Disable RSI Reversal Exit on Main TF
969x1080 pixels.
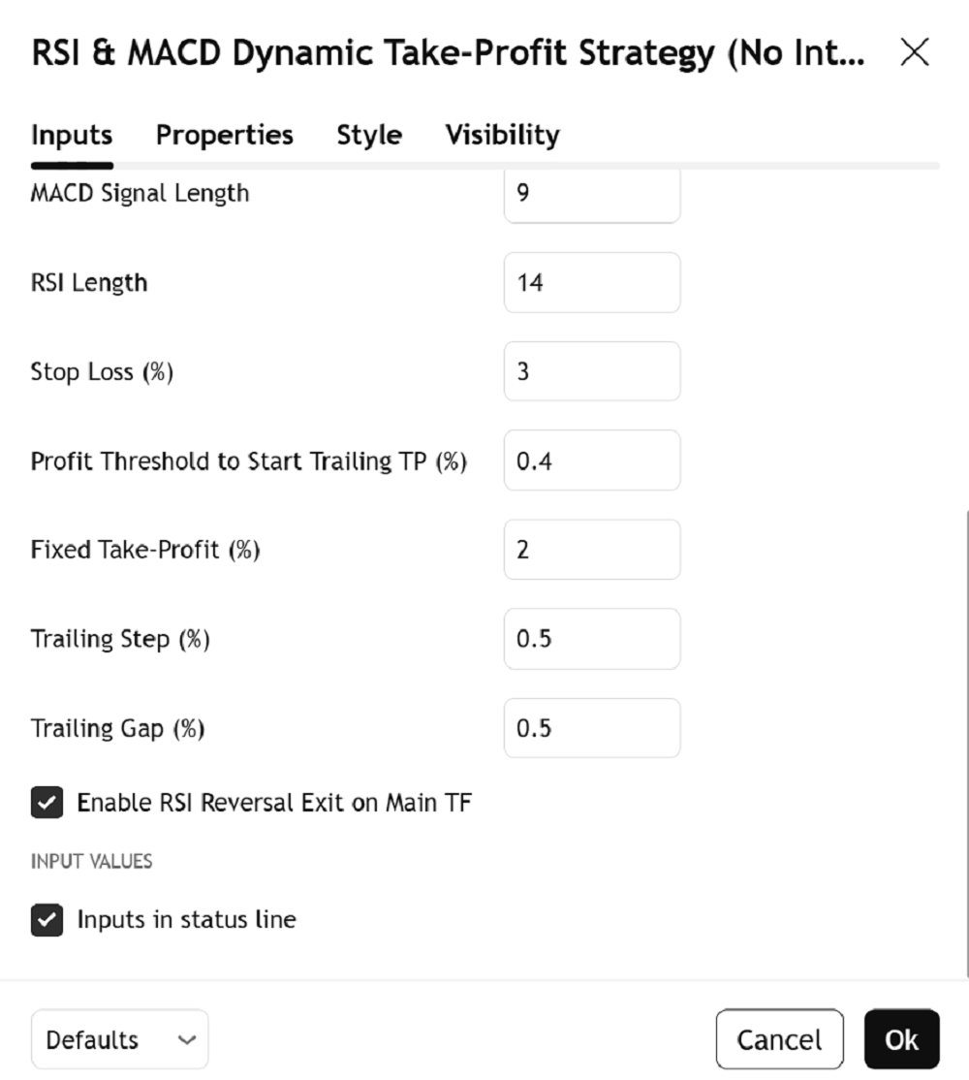[x=47, y=804]
